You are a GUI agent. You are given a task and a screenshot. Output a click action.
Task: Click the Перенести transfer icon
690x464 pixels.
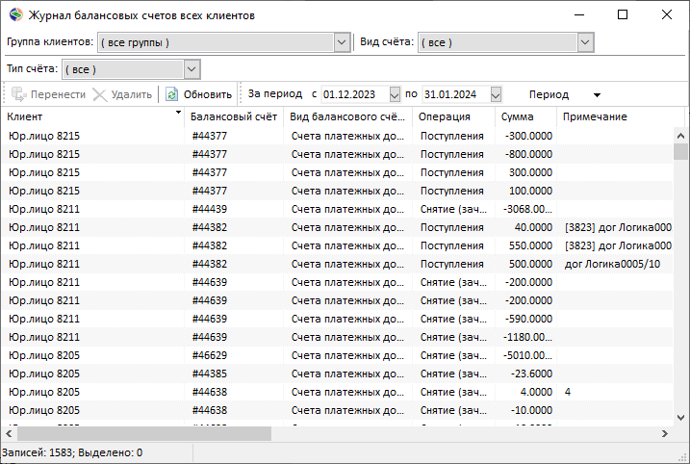pos(19,94)
